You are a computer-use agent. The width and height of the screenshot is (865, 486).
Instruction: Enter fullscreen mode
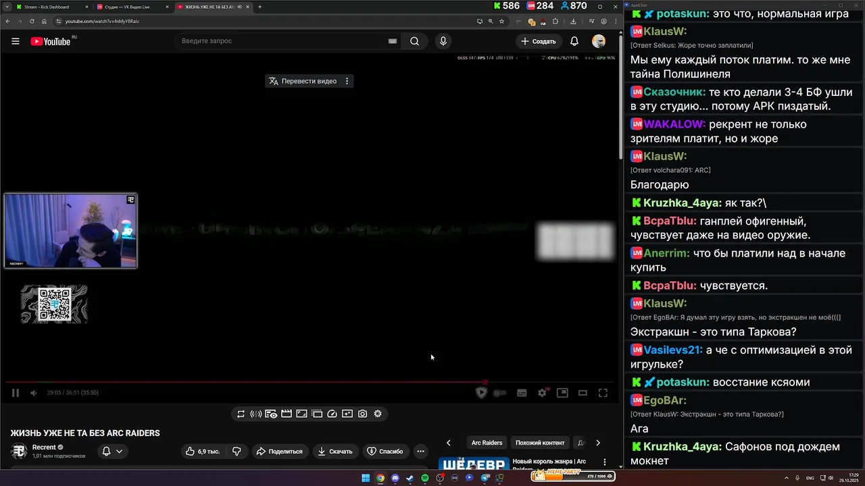click(603, 393)
